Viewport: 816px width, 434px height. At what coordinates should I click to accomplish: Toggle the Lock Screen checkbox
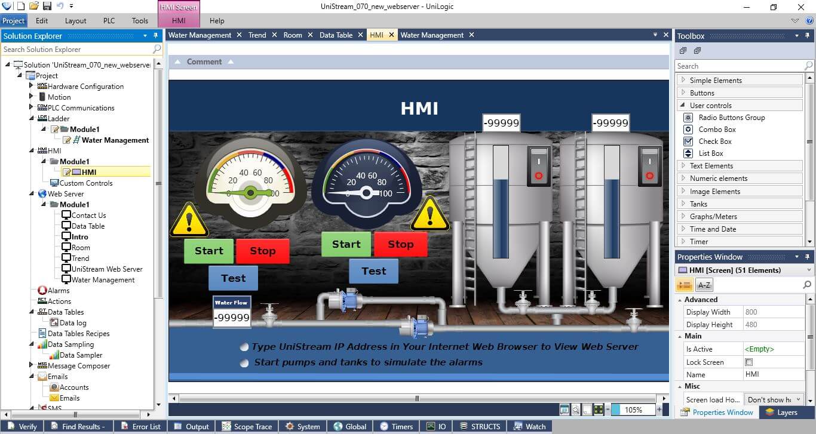point(749,362)
